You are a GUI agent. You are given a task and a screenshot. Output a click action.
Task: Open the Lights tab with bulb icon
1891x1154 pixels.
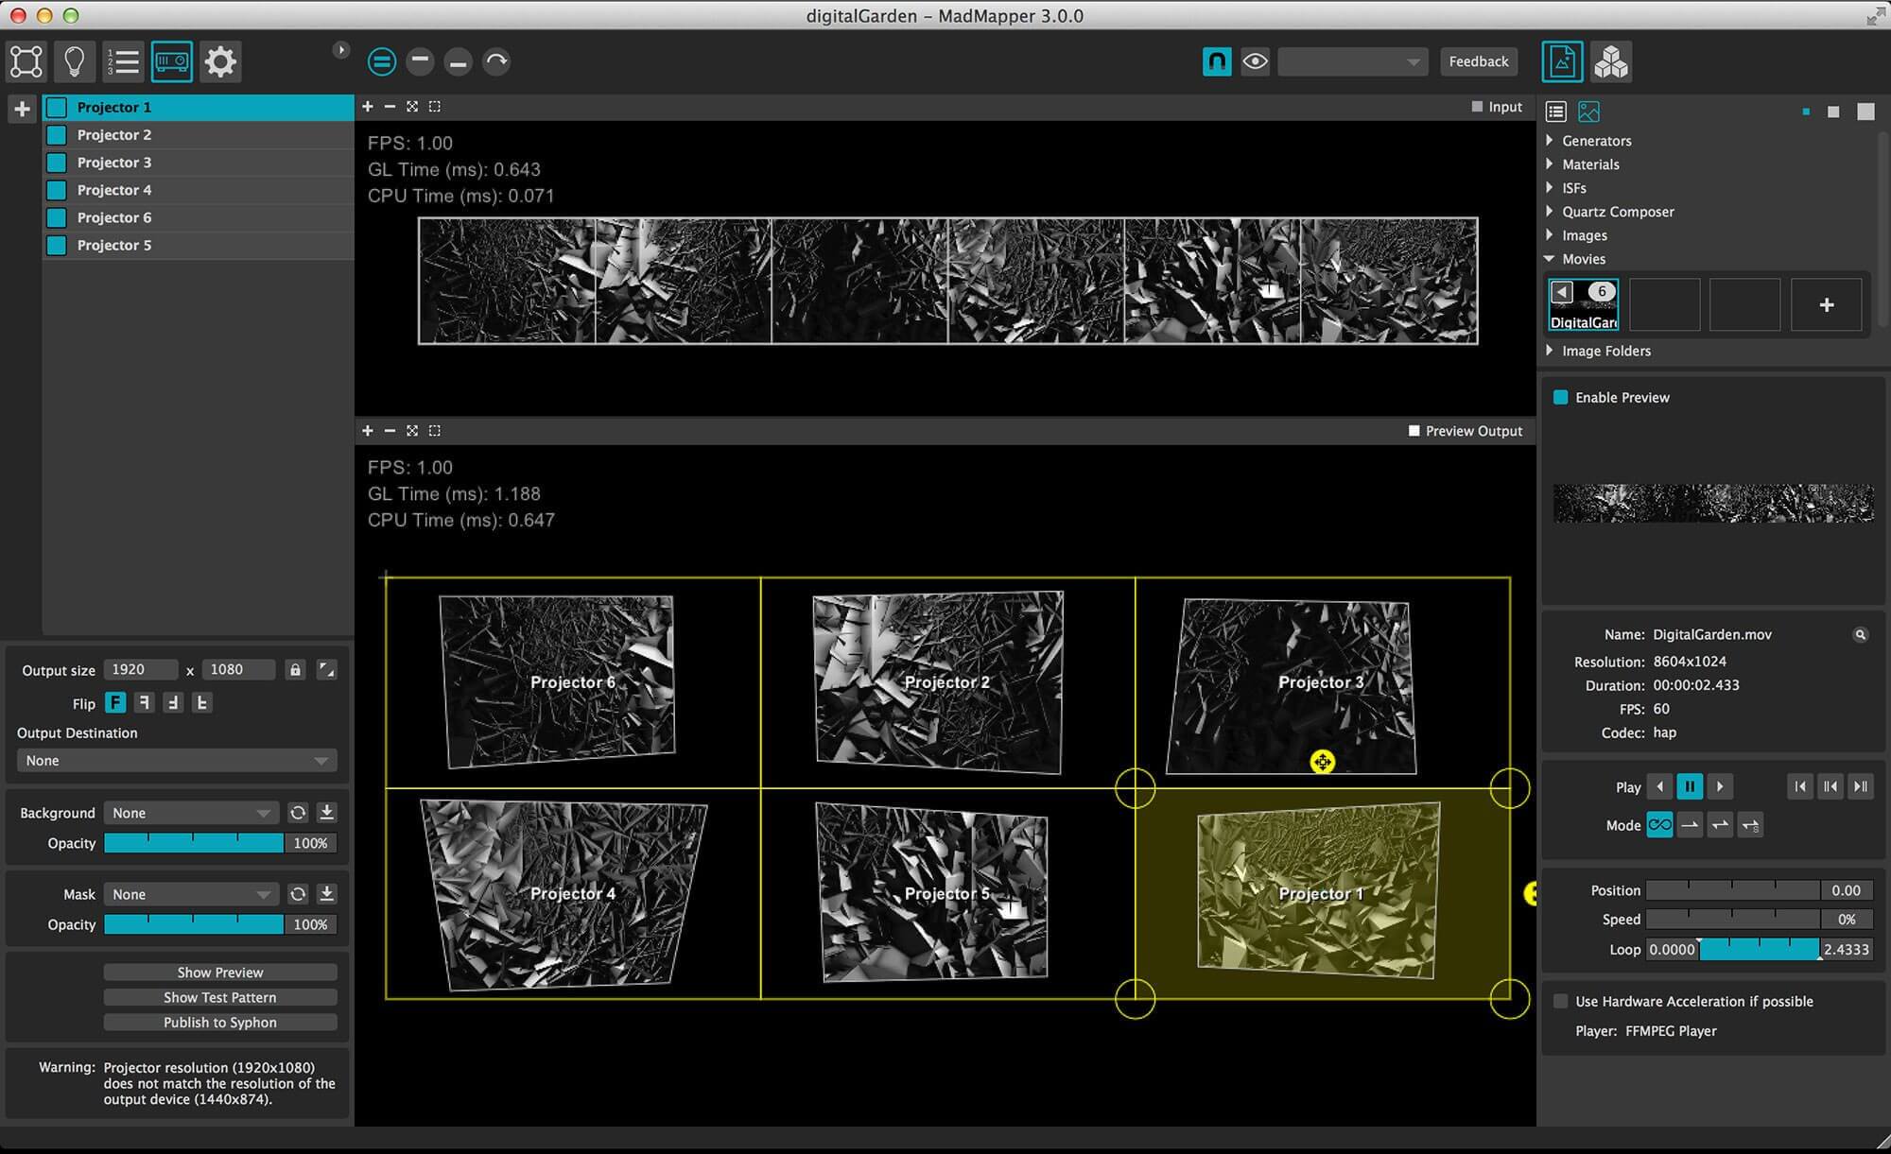75,62
